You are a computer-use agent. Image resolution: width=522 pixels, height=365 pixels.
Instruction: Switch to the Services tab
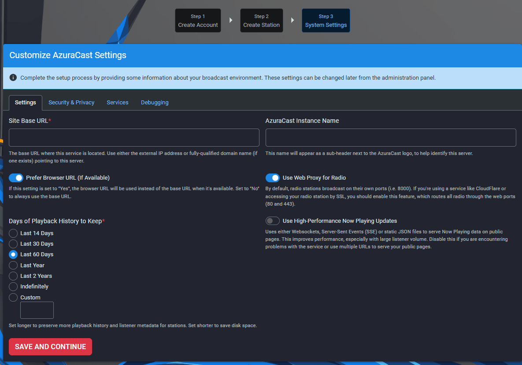point(118,103)
